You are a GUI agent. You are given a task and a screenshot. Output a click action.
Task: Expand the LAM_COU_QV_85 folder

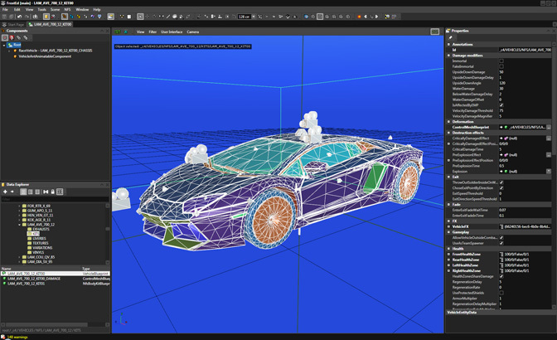coord(20,257)
